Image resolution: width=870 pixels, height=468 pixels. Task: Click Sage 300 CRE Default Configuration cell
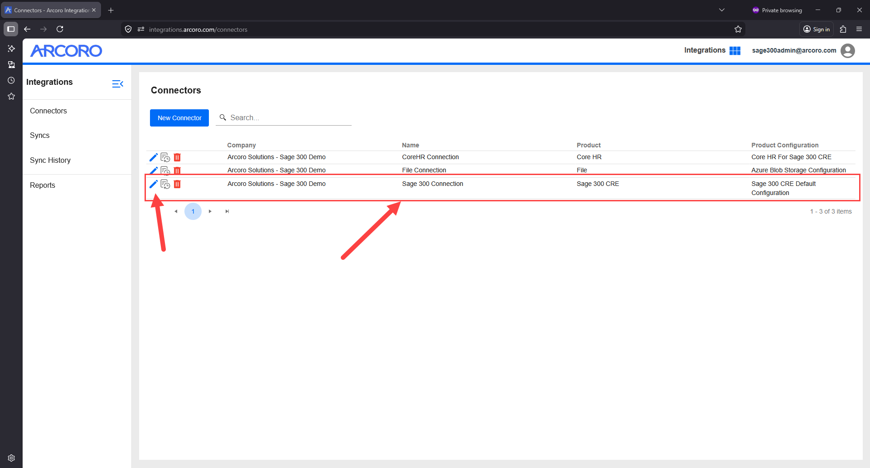783,188
